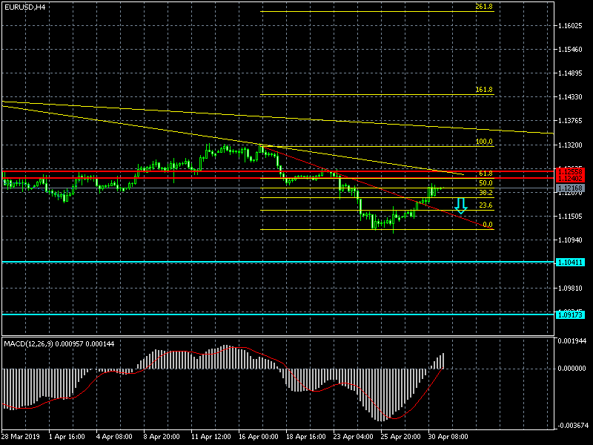Select the 100.0 Fibonacci level label

[483, 141]
